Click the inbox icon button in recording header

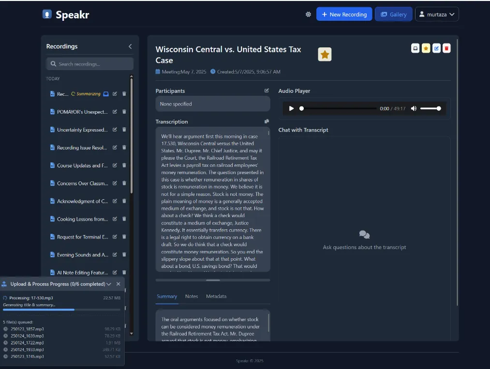point(416,48)
